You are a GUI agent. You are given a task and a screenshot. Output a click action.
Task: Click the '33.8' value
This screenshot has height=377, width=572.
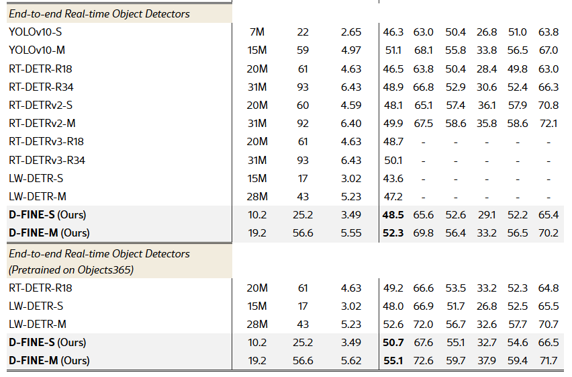pyautogui.click(x=487, y=50)
